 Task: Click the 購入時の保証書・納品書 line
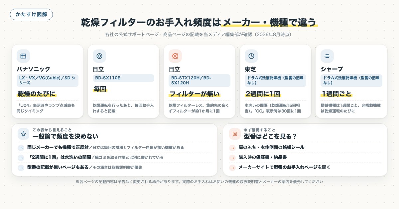263,158
